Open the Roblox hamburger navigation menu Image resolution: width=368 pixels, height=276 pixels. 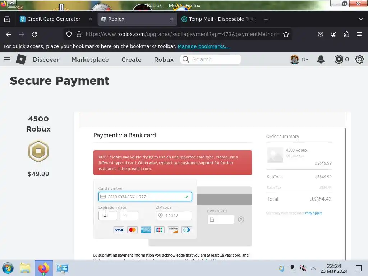pos(7,59)
